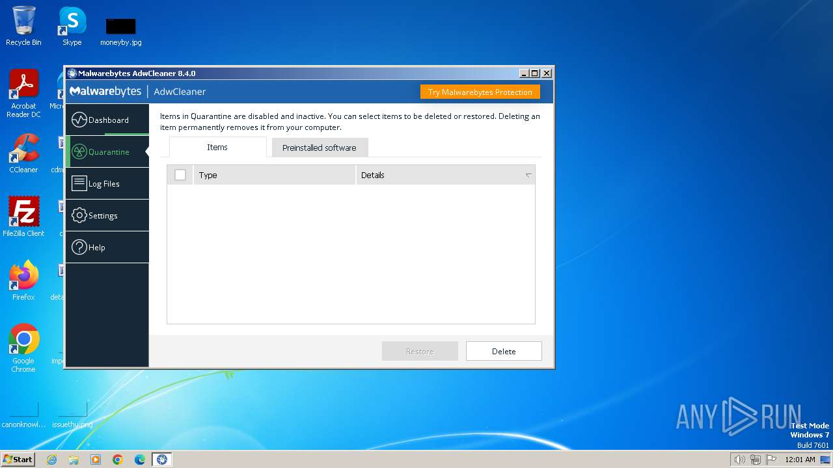Maximize the AdwCleaner window
Image resolution: width=833 pixels, height=468 pixels.
[x=535, y=73]
